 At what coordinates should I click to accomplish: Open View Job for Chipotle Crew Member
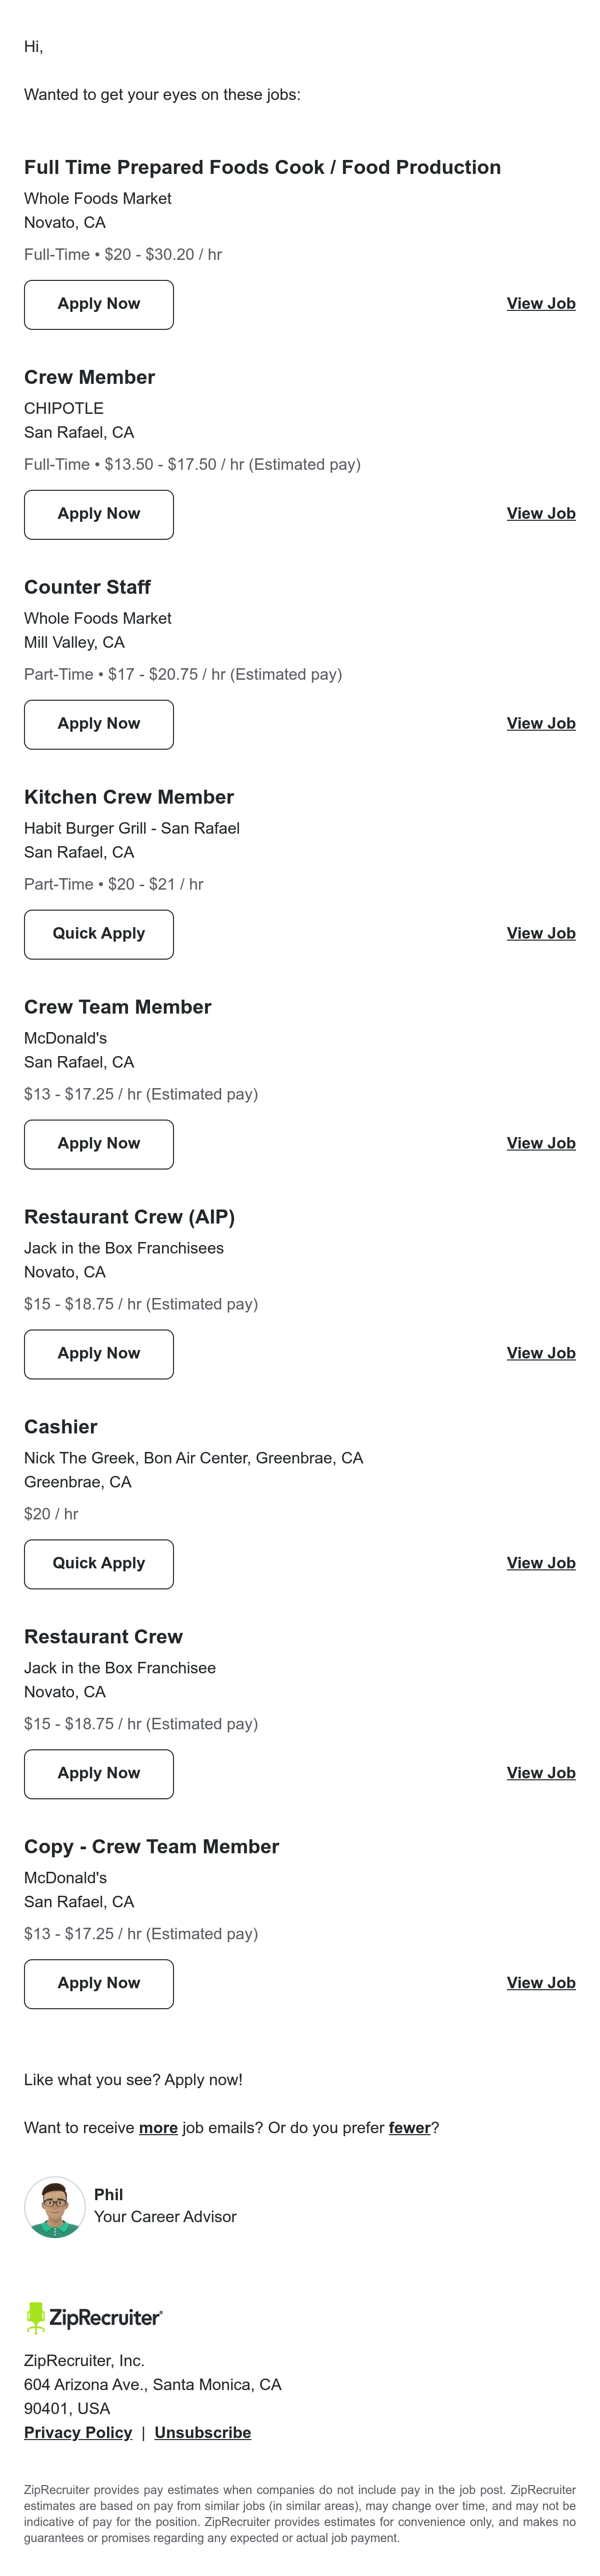tap(541, 514)
